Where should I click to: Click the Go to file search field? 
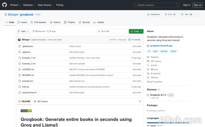point(111,31)
